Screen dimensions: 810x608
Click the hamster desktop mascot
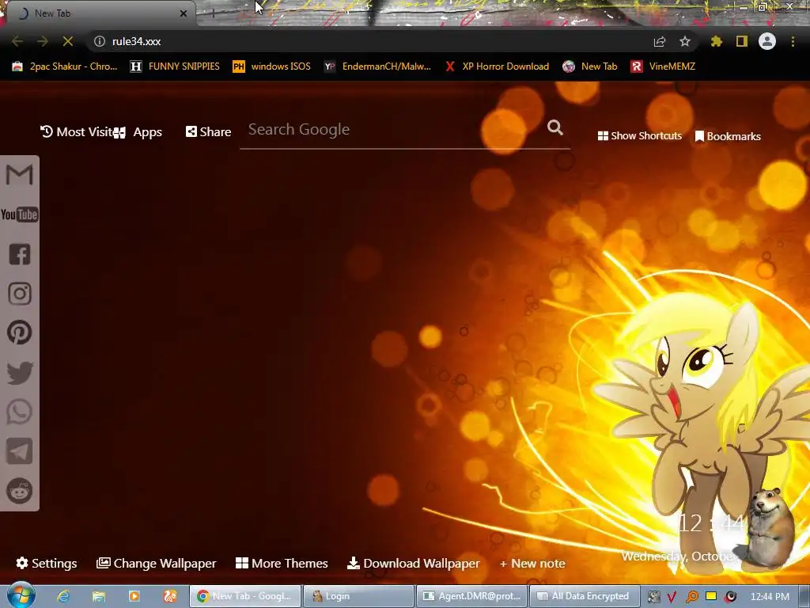point(768,528)
